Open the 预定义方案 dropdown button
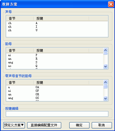Image resolution: width=115 pixels, height=131 pixels. point(14,125)
